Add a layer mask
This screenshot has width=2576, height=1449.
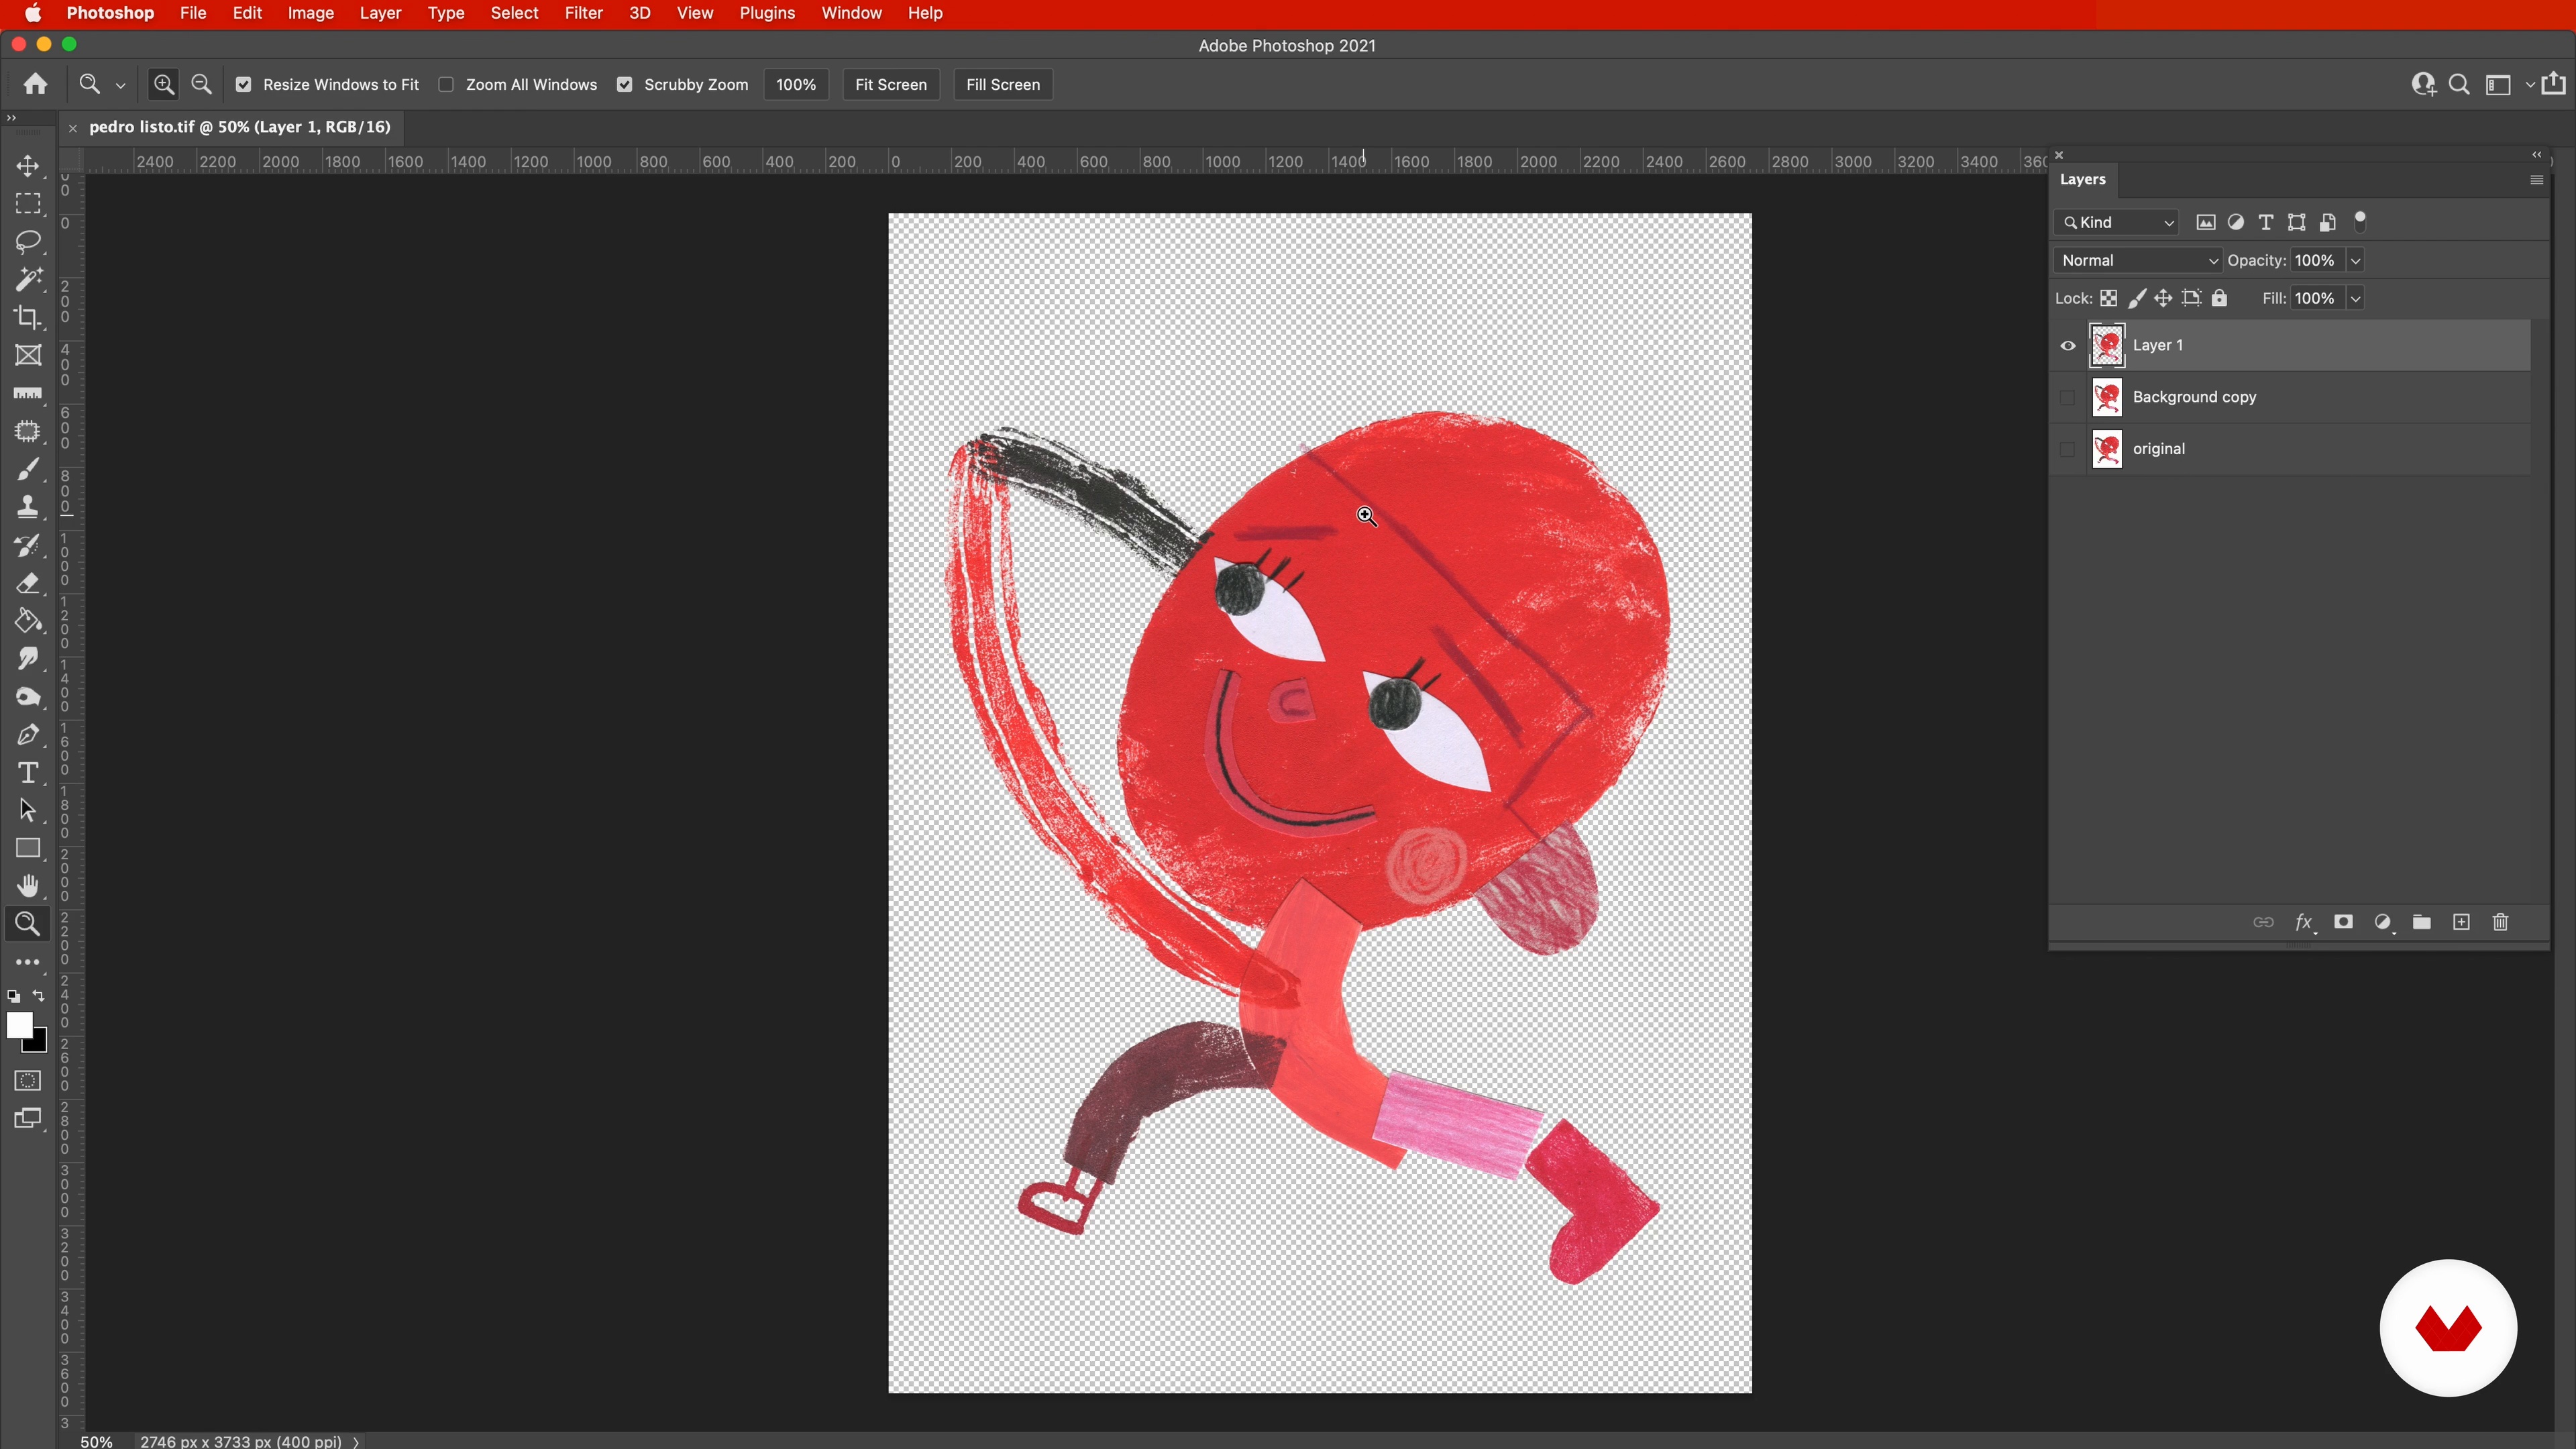click(2343, 922)
